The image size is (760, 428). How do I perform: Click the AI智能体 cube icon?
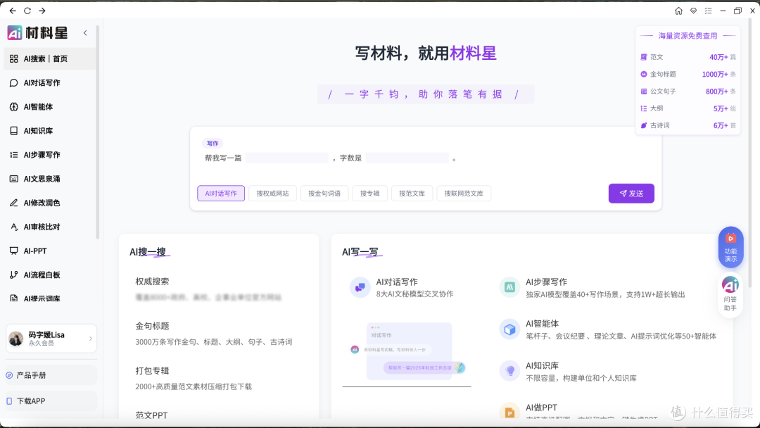pyautogui.click(x=509, y=329)
